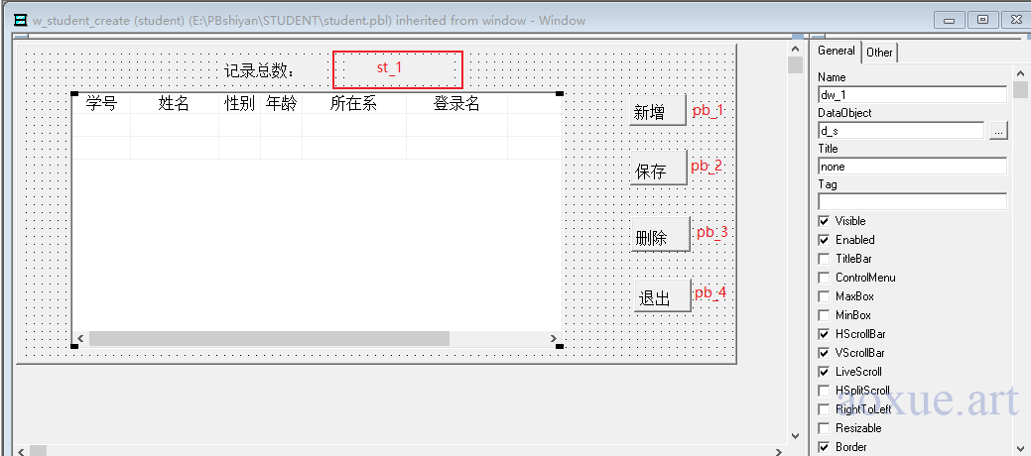1031x456 pixels.
Task: Click the 登录名 column header
Action: tap(456, 103)
